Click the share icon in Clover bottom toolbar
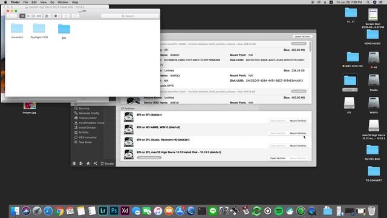This screenshot has height=218, width=387. click(x=96, y=163)
